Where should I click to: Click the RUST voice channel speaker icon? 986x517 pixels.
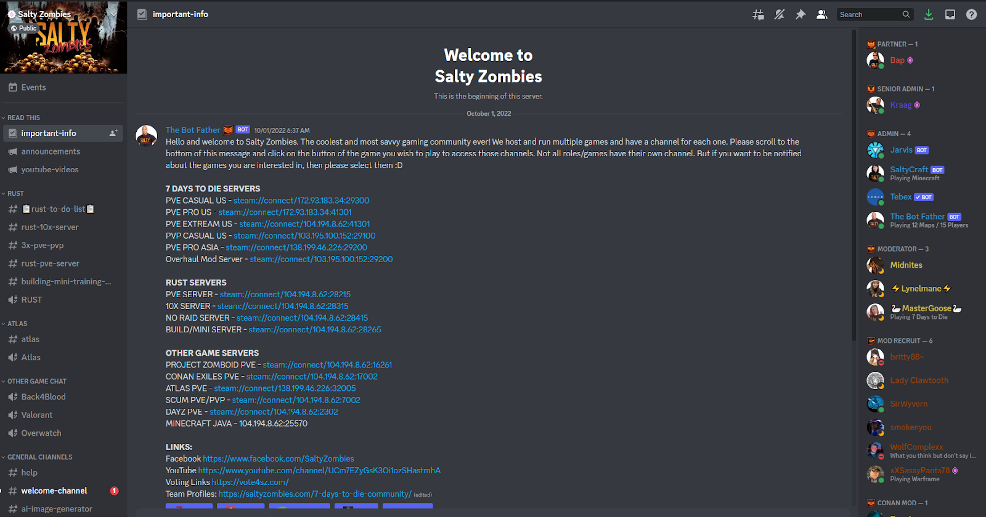pyautogui.click(x=12, y=300)
